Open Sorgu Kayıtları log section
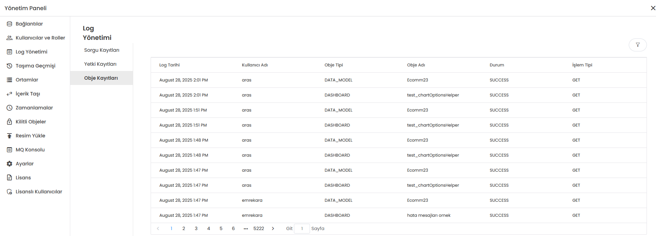This screenshot has width=656, height=236. (102, 50)
